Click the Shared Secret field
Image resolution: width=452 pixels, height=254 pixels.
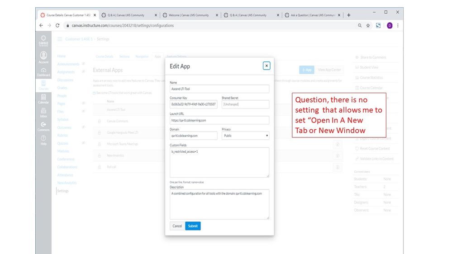tap(245, 104)
